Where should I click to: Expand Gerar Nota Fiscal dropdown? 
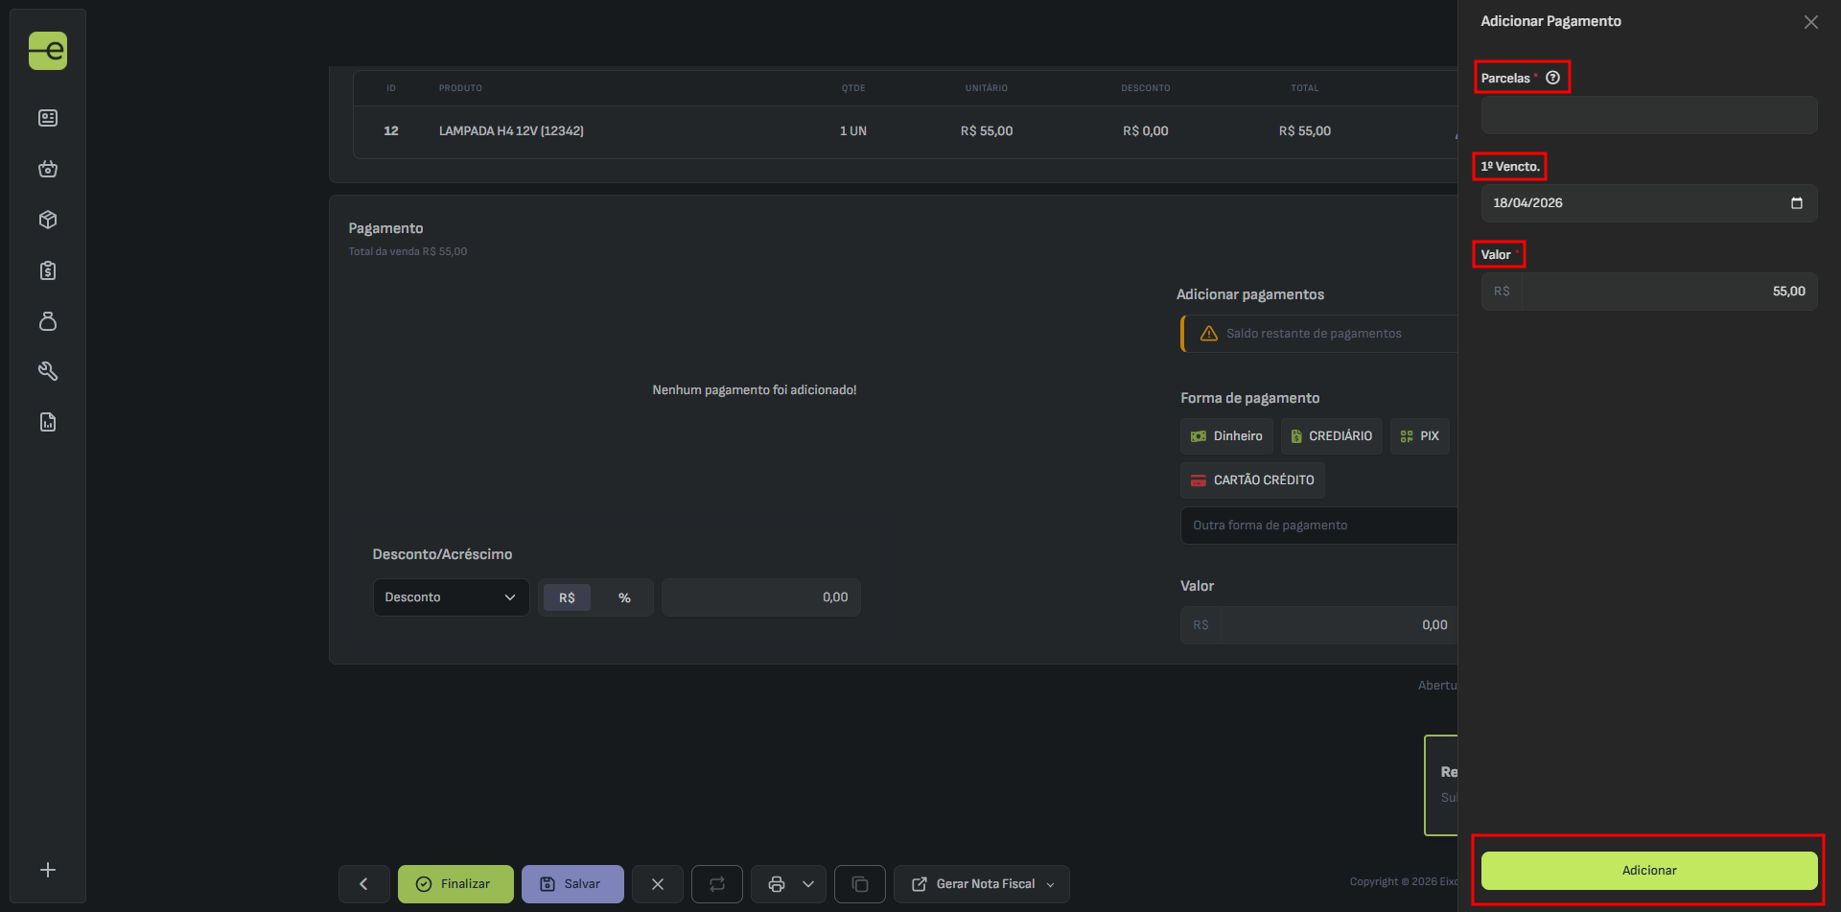pyautogui.click(x=1051, y=884)
